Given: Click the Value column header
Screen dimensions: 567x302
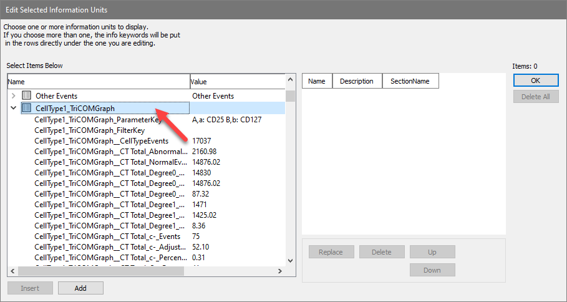Looking at the screenshot, I should pos(236,82).
